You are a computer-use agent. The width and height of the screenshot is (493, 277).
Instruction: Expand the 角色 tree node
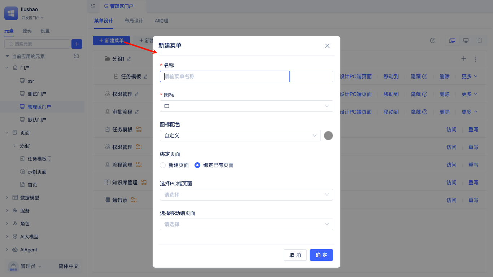(7, 224)
